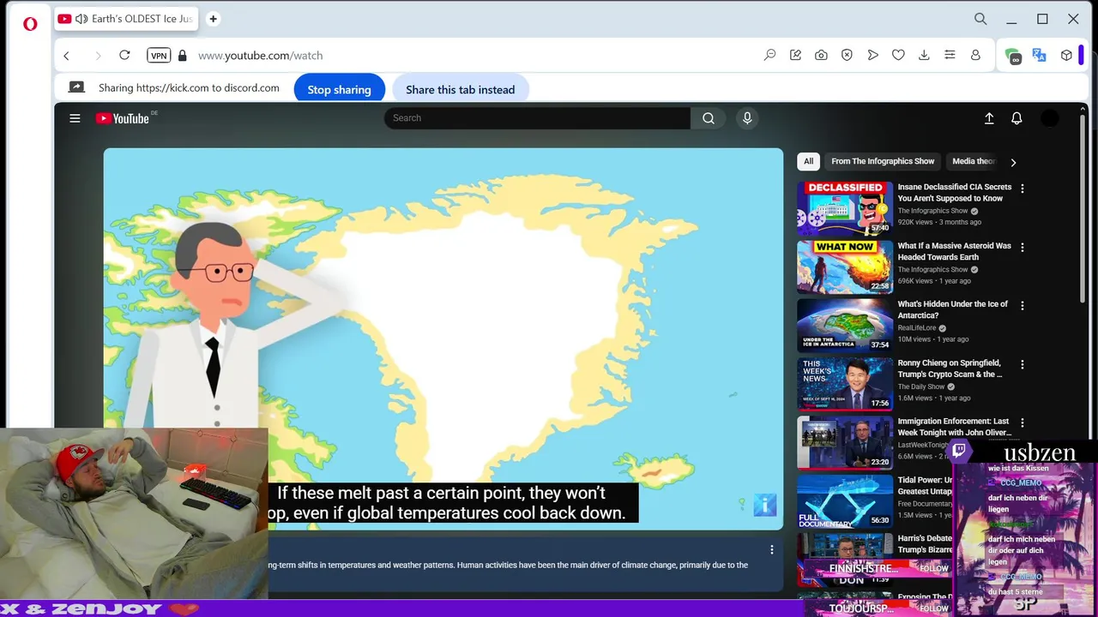Image resolution: width=1098 pixels, height=617 pixels.
Task: Open options for Immigration Enforcement video
Action: click(x=1022, y=423)
